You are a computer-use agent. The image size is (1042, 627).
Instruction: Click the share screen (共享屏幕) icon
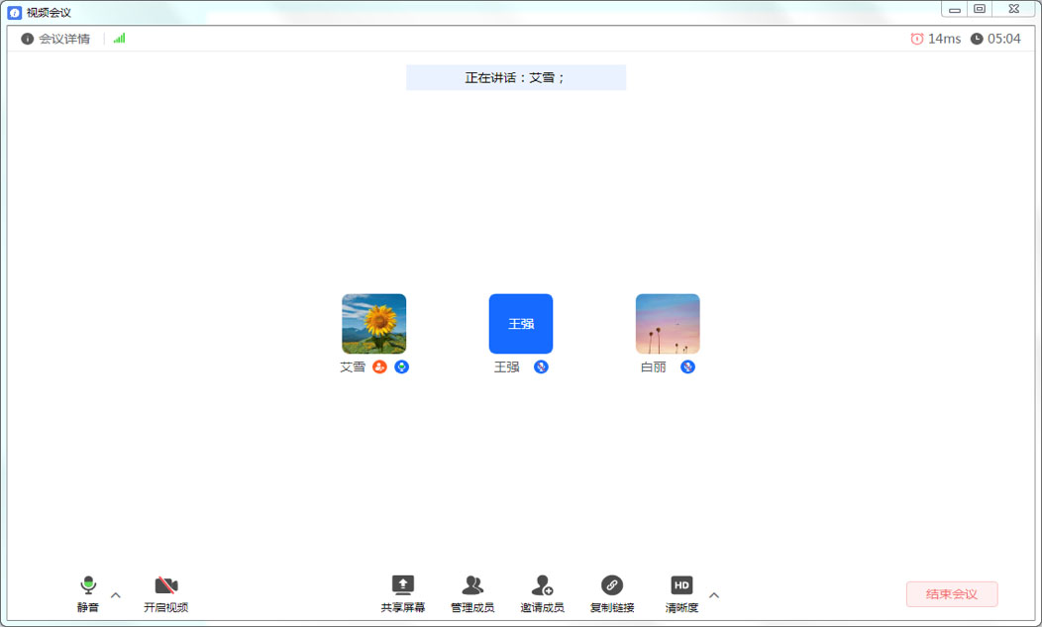click(403, 585)
